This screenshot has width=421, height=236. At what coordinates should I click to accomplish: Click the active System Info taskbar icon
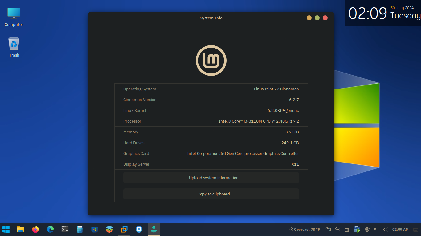pyautogui.click(x=154, y=229)
